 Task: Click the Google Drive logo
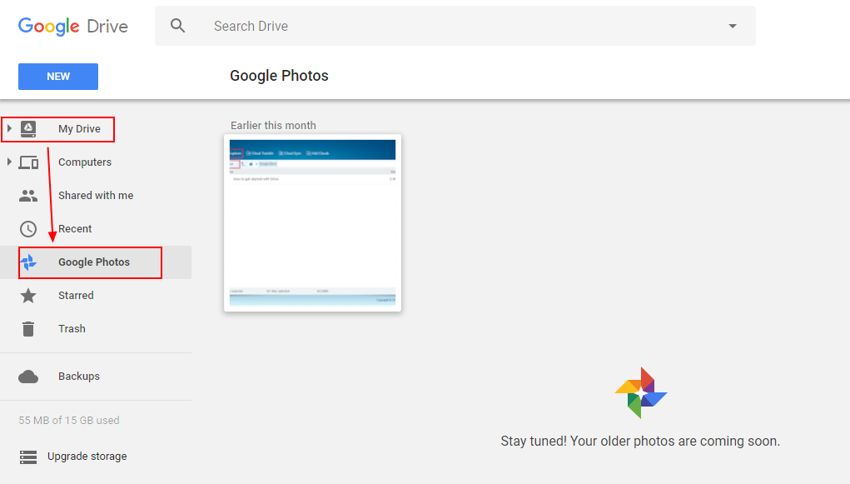[x=72, y=26]
